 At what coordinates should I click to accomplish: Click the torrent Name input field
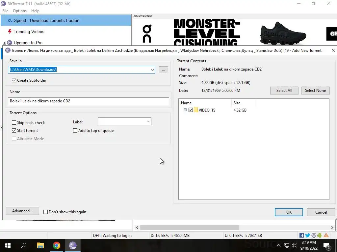(x=88, y=101)
